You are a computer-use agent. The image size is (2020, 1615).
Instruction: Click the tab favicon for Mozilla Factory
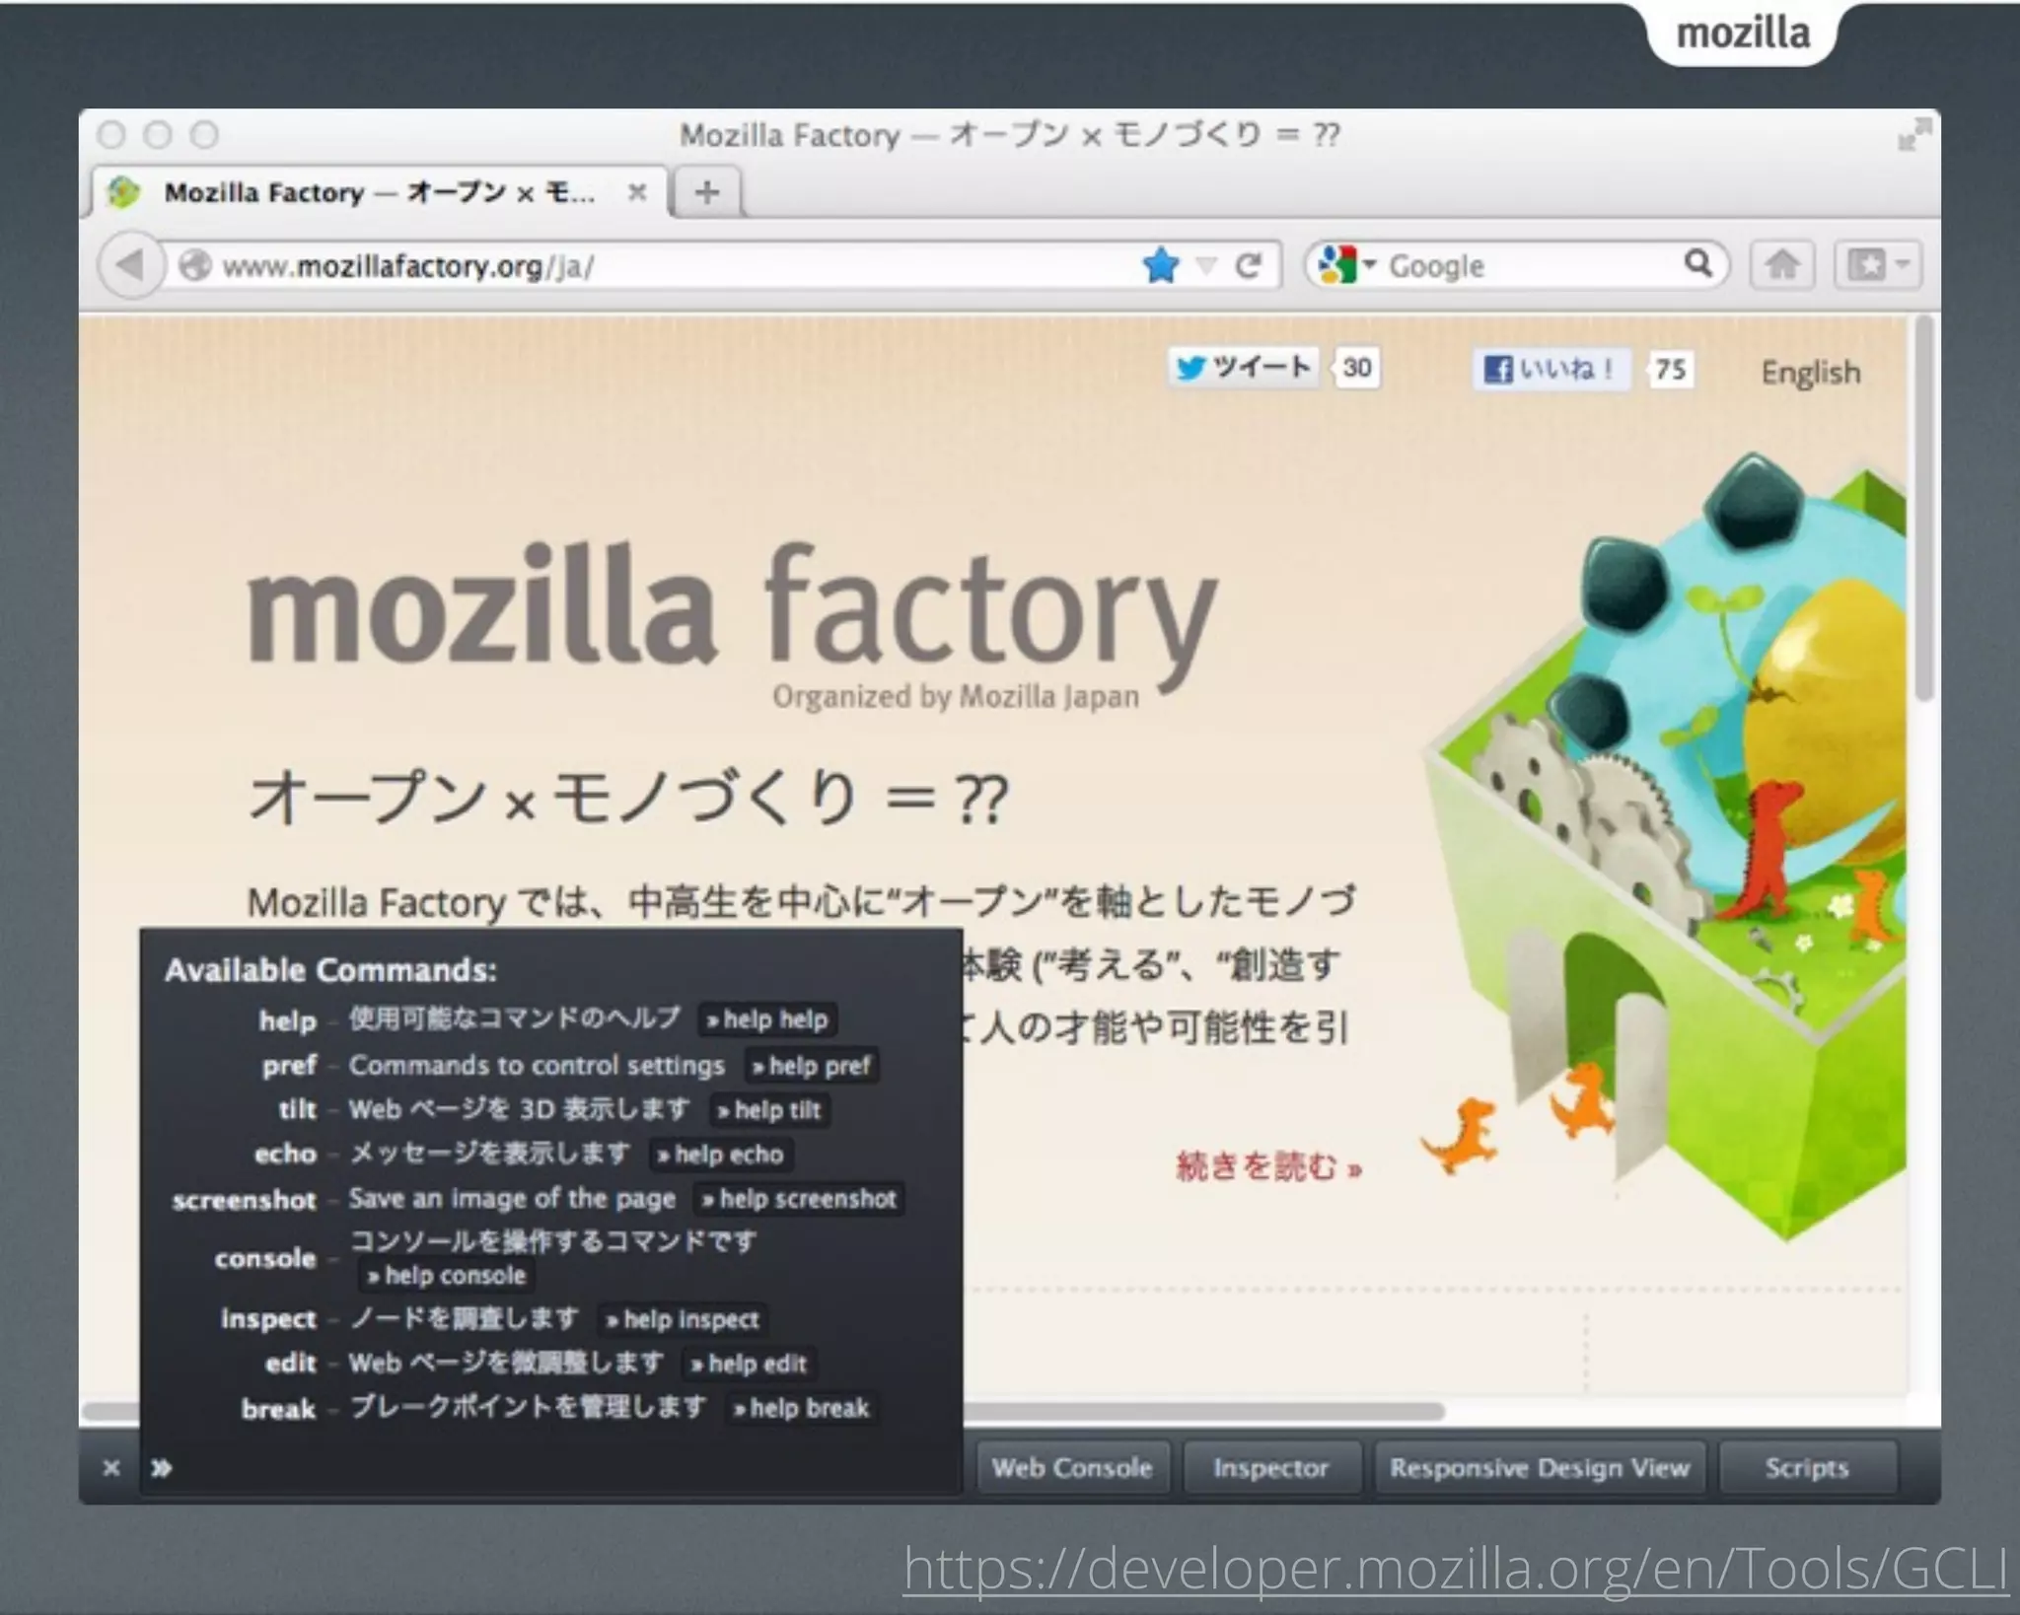coord(123,192)
